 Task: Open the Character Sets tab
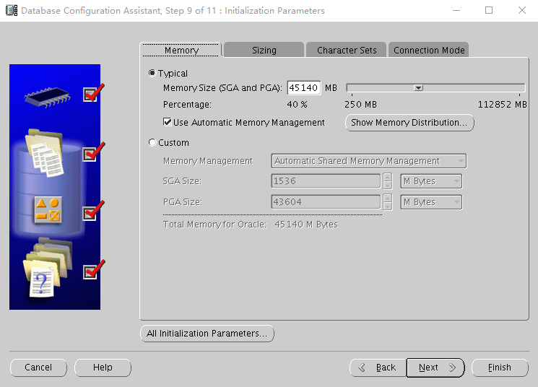coord(347,50)
